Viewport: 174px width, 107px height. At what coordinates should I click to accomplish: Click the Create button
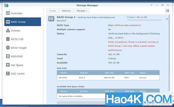point(52,11)
